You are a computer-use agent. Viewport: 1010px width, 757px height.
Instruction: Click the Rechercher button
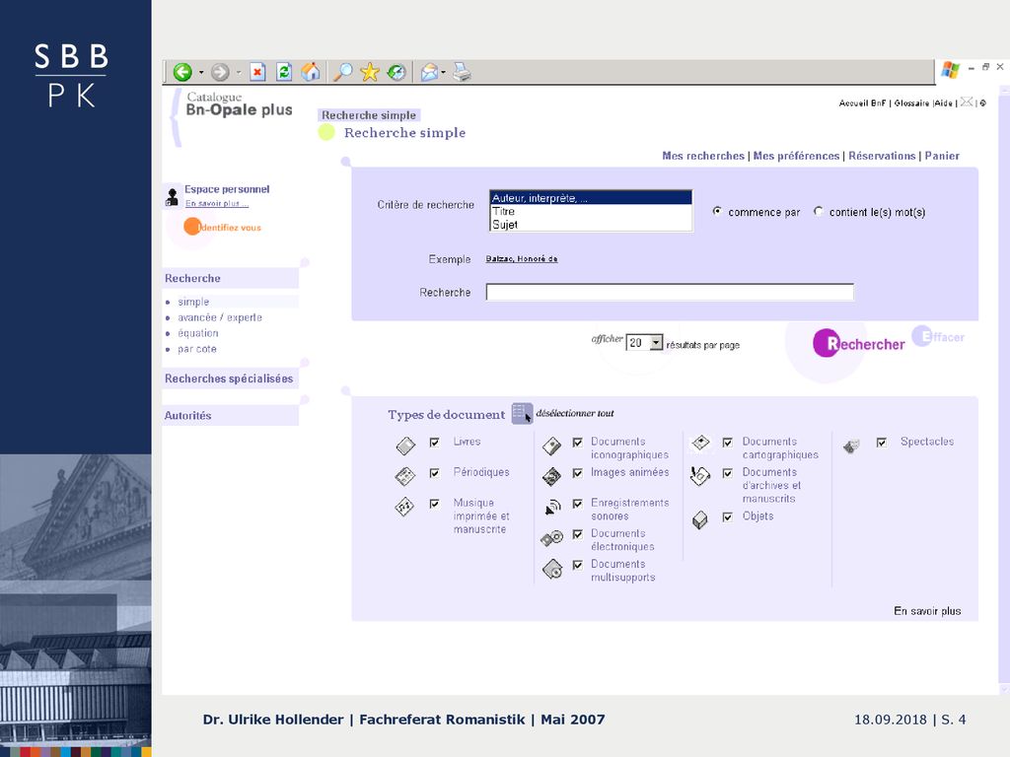point(859,344)
